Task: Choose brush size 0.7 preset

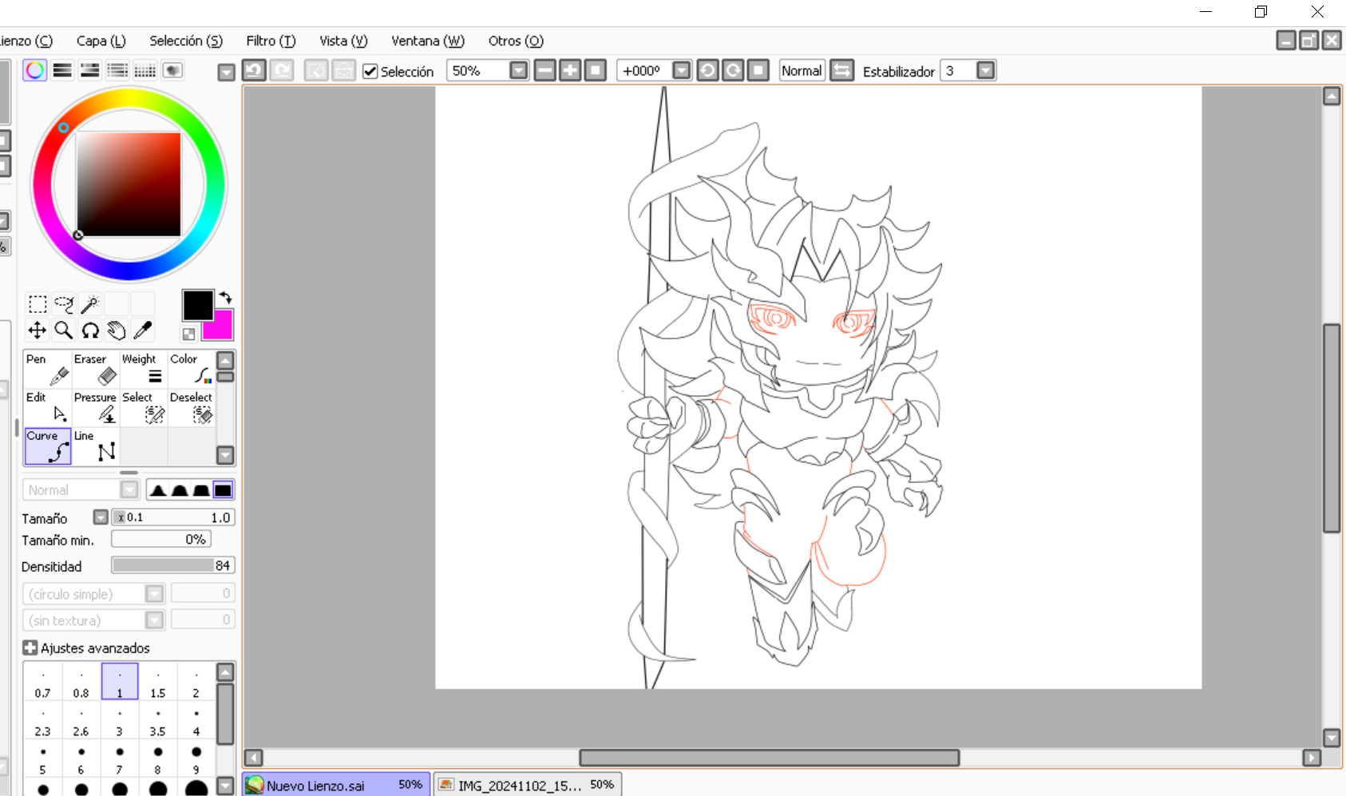Action: pos(43,682)
